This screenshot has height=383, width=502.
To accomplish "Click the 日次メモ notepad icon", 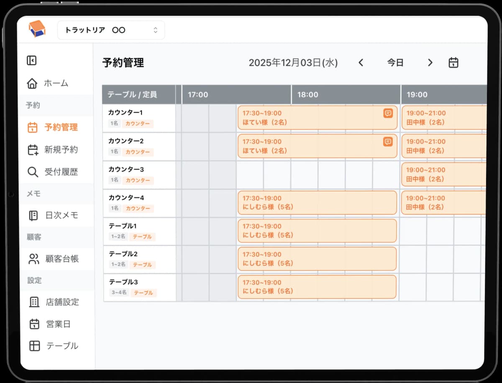I will point(33,215).
